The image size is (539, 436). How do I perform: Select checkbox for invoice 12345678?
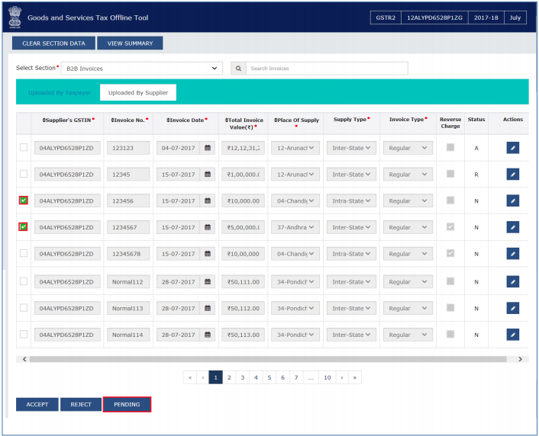pyautogui.click(x=24, y=253)
